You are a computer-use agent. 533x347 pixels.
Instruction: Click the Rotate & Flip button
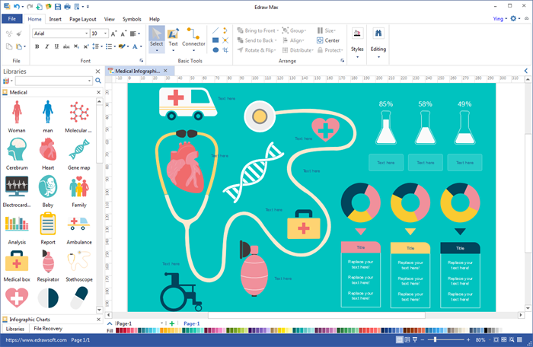257,50
